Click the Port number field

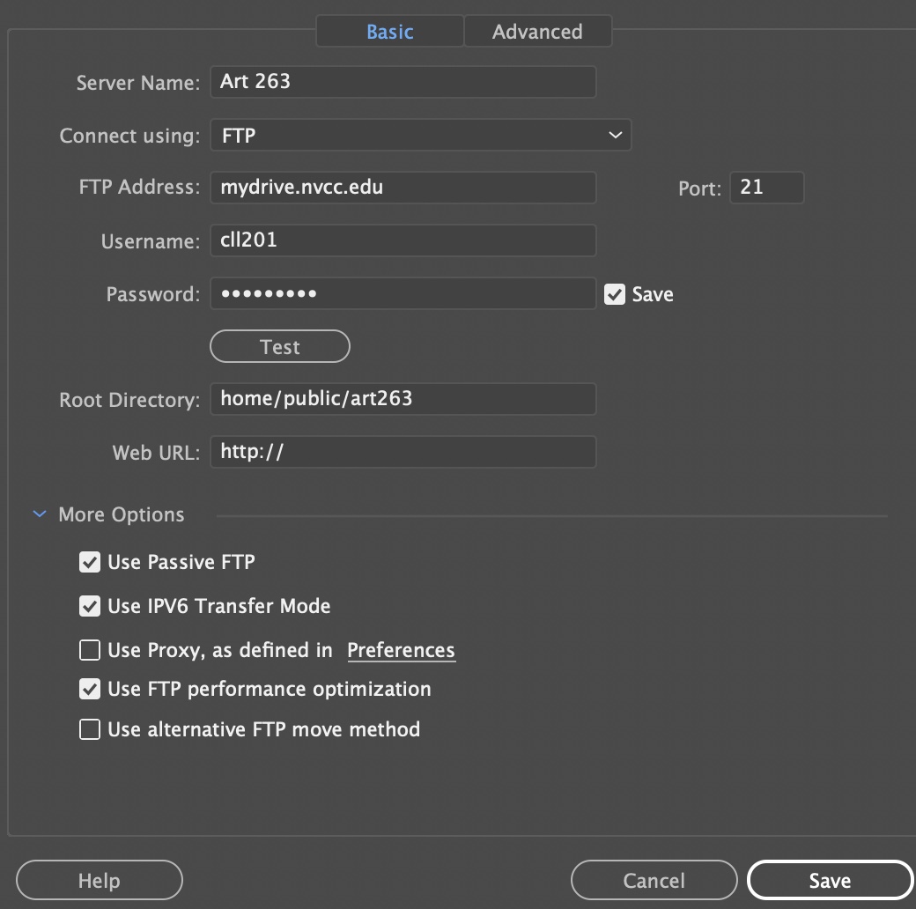[x=766, y=188]
